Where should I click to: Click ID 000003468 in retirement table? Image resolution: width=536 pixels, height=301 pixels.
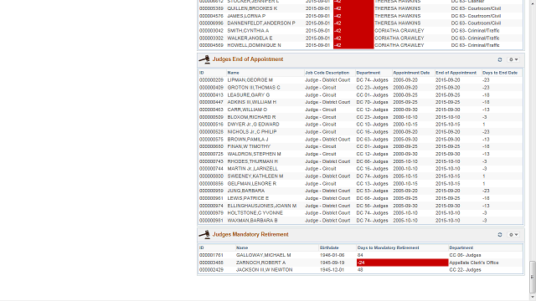click(211, 263)
